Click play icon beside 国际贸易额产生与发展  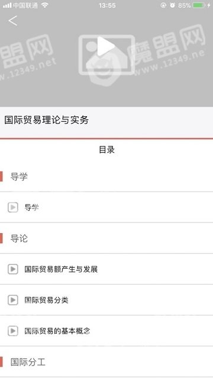(13, 269)
